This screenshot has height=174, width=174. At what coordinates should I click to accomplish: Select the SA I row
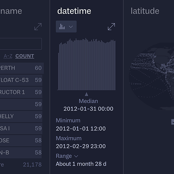pos(21,128)
